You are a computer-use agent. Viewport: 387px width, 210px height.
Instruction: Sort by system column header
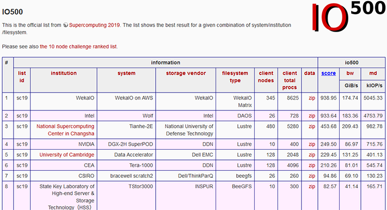pos(126,73)
